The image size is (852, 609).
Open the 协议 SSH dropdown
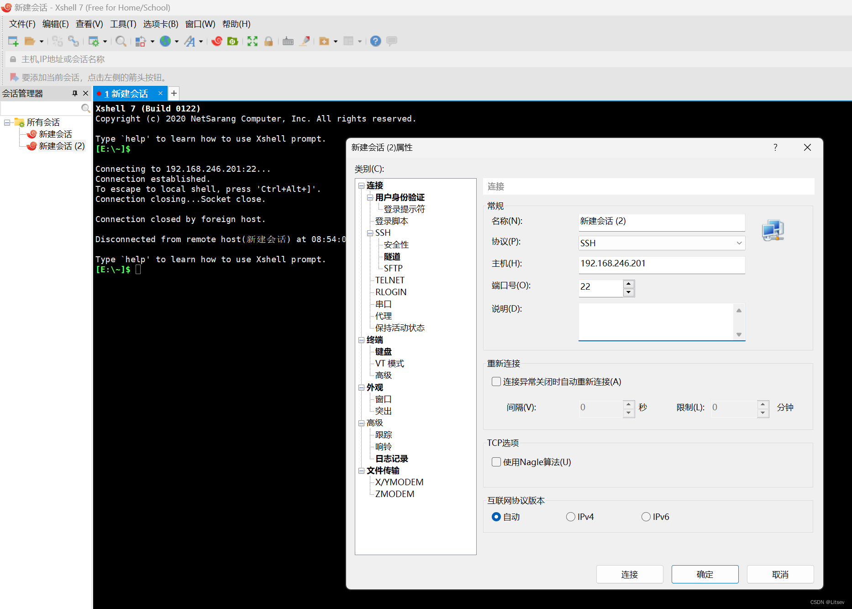click(x=662, y=243)
